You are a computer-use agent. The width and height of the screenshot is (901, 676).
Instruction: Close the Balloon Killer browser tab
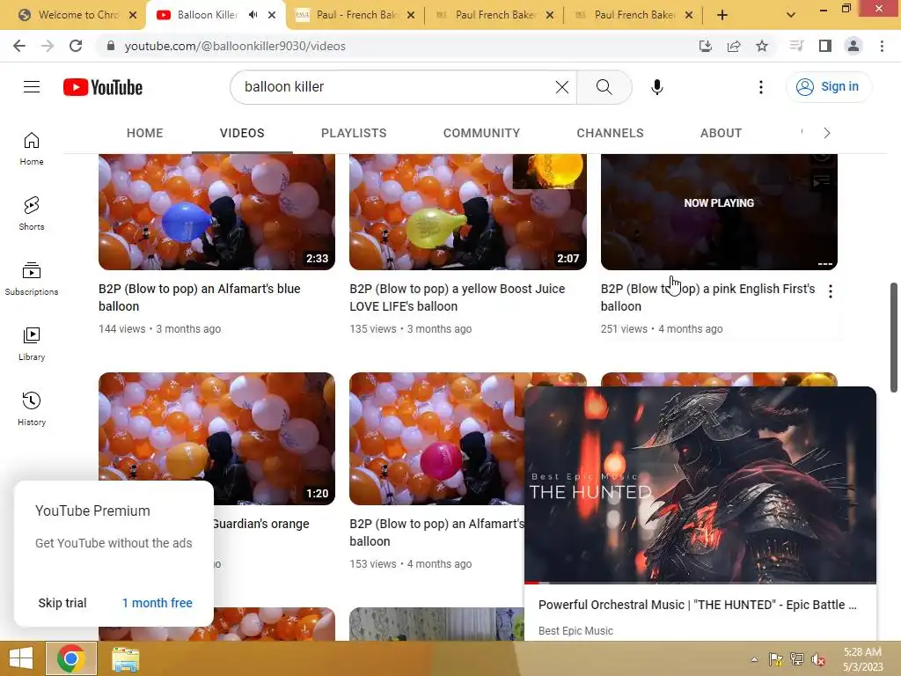pos(272,15)
